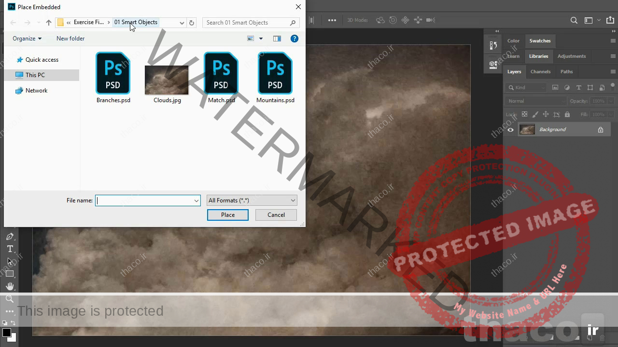Toggle prevent artboard auto-nesting lock
The image size is (618, 347).
pos(556,114)
